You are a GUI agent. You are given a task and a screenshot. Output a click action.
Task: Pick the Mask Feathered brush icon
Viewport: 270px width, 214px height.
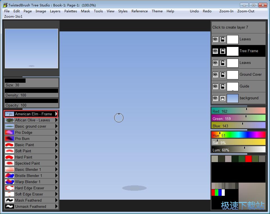coord(10,201)
